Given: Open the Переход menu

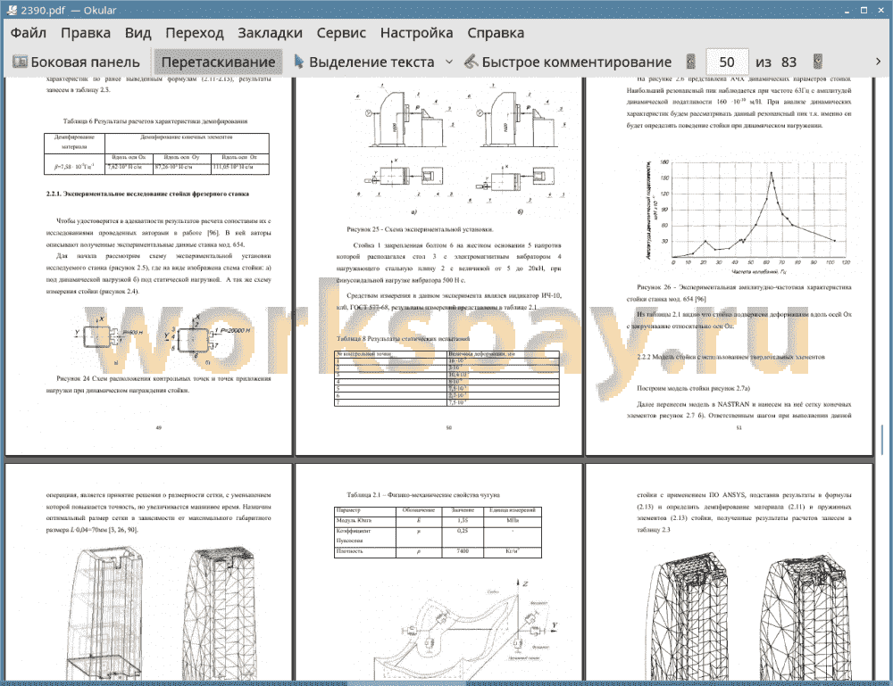Looking at the screenshot, I should coord(194,33).
